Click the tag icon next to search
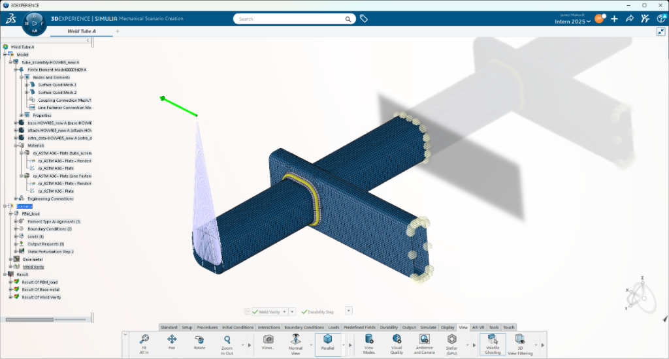Screen dimensions: 669x359 click(x=363, y=19)
